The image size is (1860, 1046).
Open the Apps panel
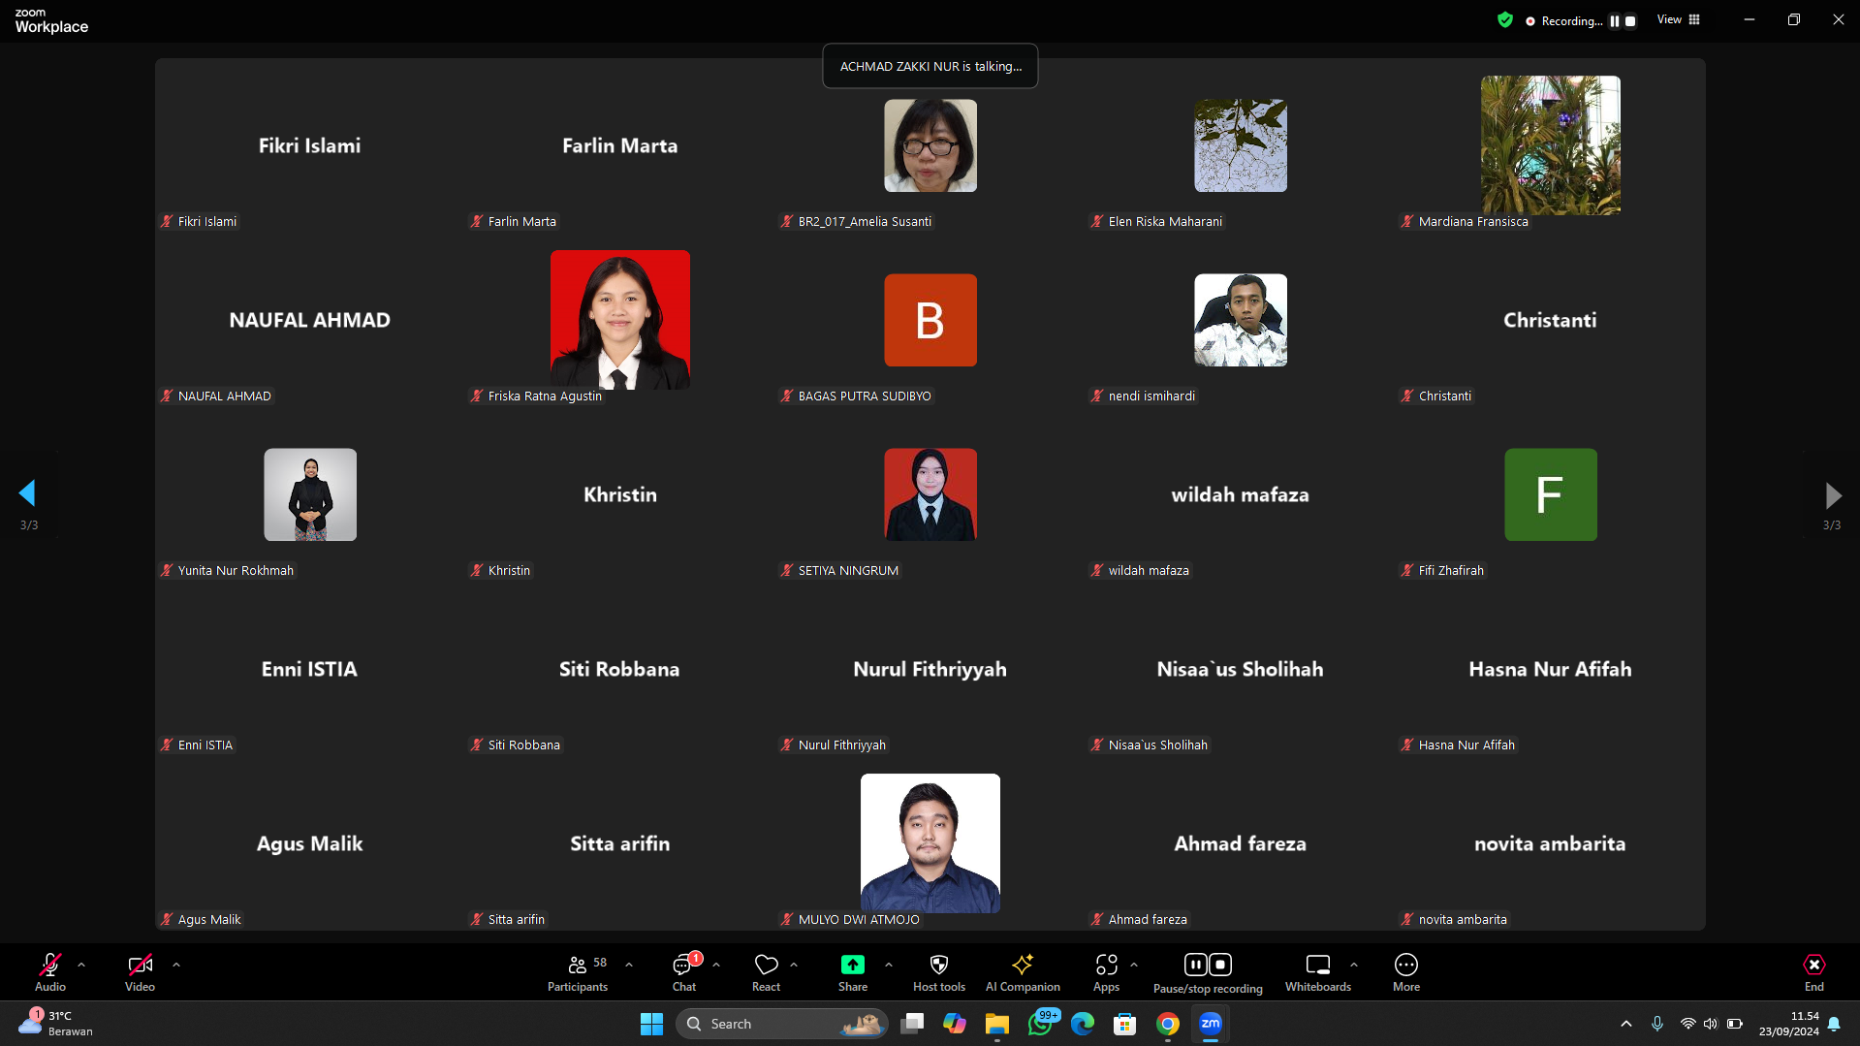(1106, 972)
